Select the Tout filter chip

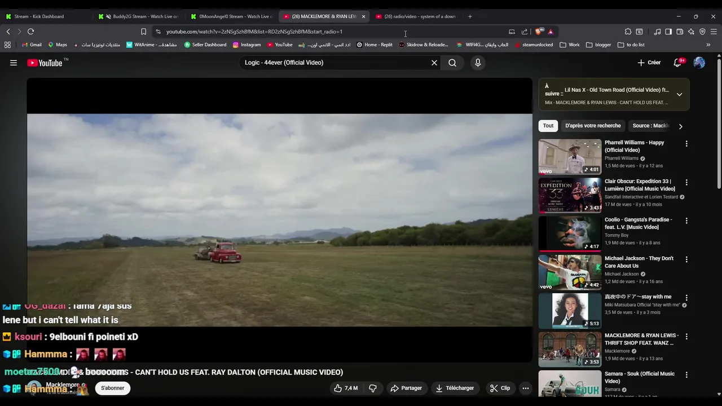coord(548,126)
